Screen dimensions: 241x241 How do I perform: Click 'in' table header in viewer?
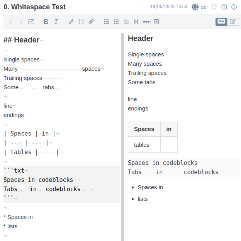coord(169,129)
